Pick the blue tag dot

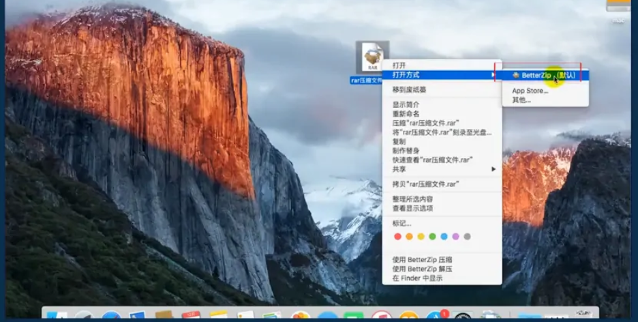coord(444,237)
